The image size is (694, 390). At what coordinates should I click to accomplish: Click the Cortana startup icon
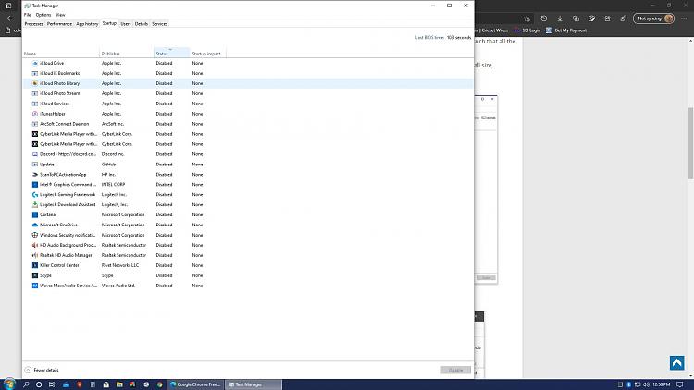pos(35,215)
